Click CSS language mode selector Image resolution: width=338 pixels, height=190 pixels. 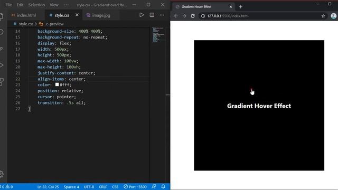pyautogui.click(x=115, y=187)
